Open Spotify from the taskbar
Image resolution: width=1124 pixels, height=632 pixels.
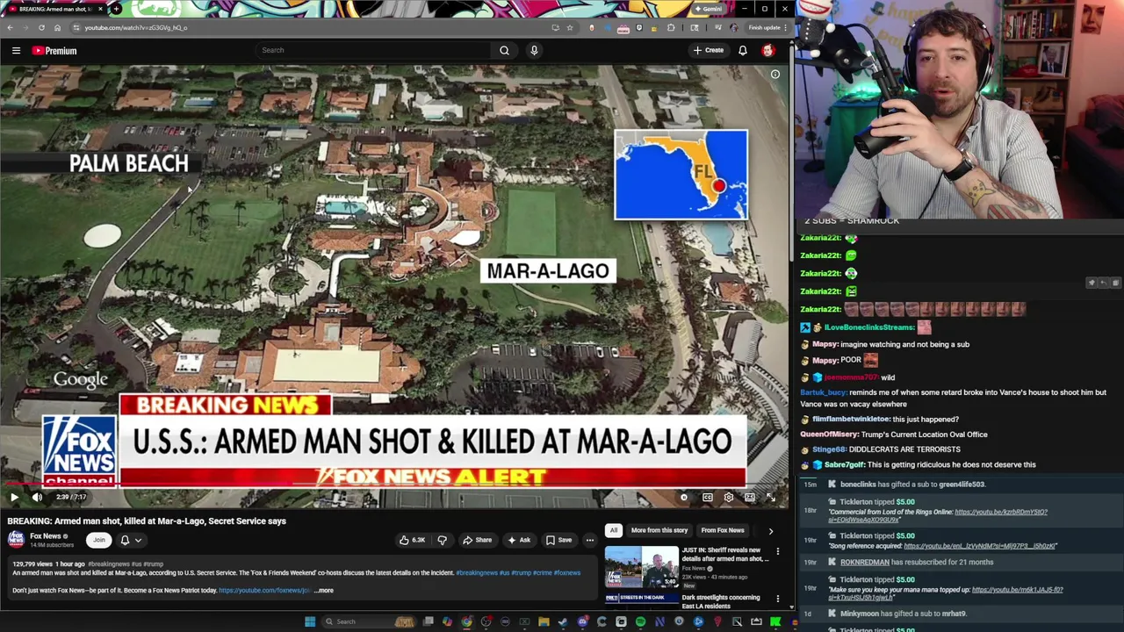(x=640, y=621)
